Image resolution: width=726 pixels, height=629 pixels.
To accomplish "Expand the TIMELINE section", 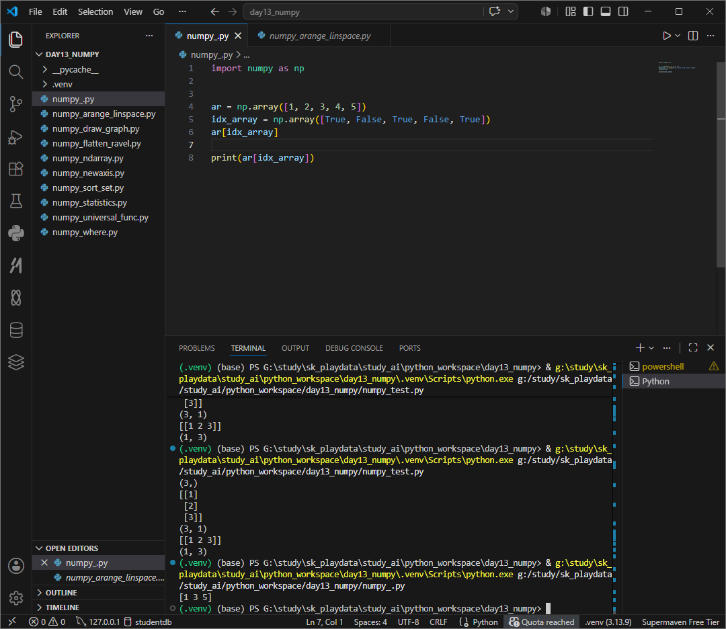I will pos(98,607).
